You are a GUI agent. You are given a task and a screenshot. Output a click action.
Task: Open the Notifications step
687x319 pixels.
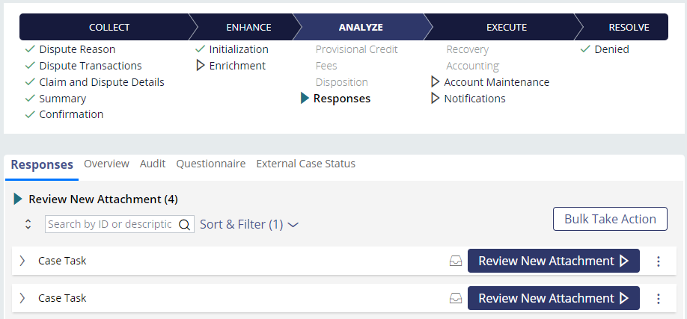tap(474, 99)
